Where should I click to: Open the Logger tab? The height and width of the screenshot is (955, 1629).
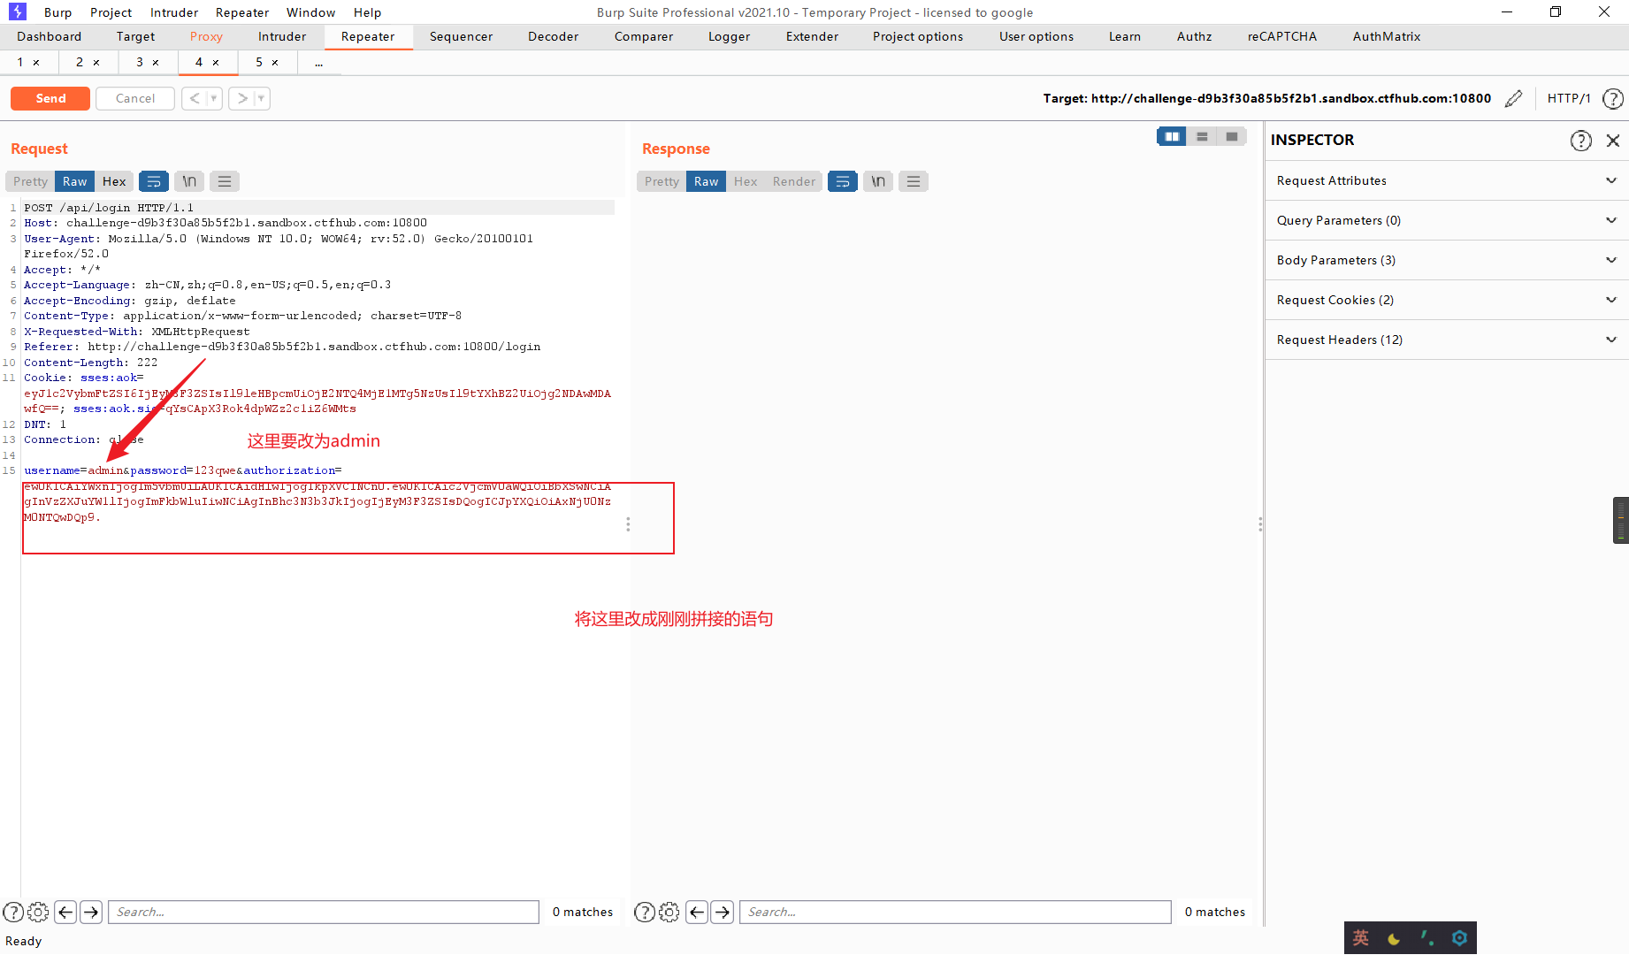click(729, 36)
